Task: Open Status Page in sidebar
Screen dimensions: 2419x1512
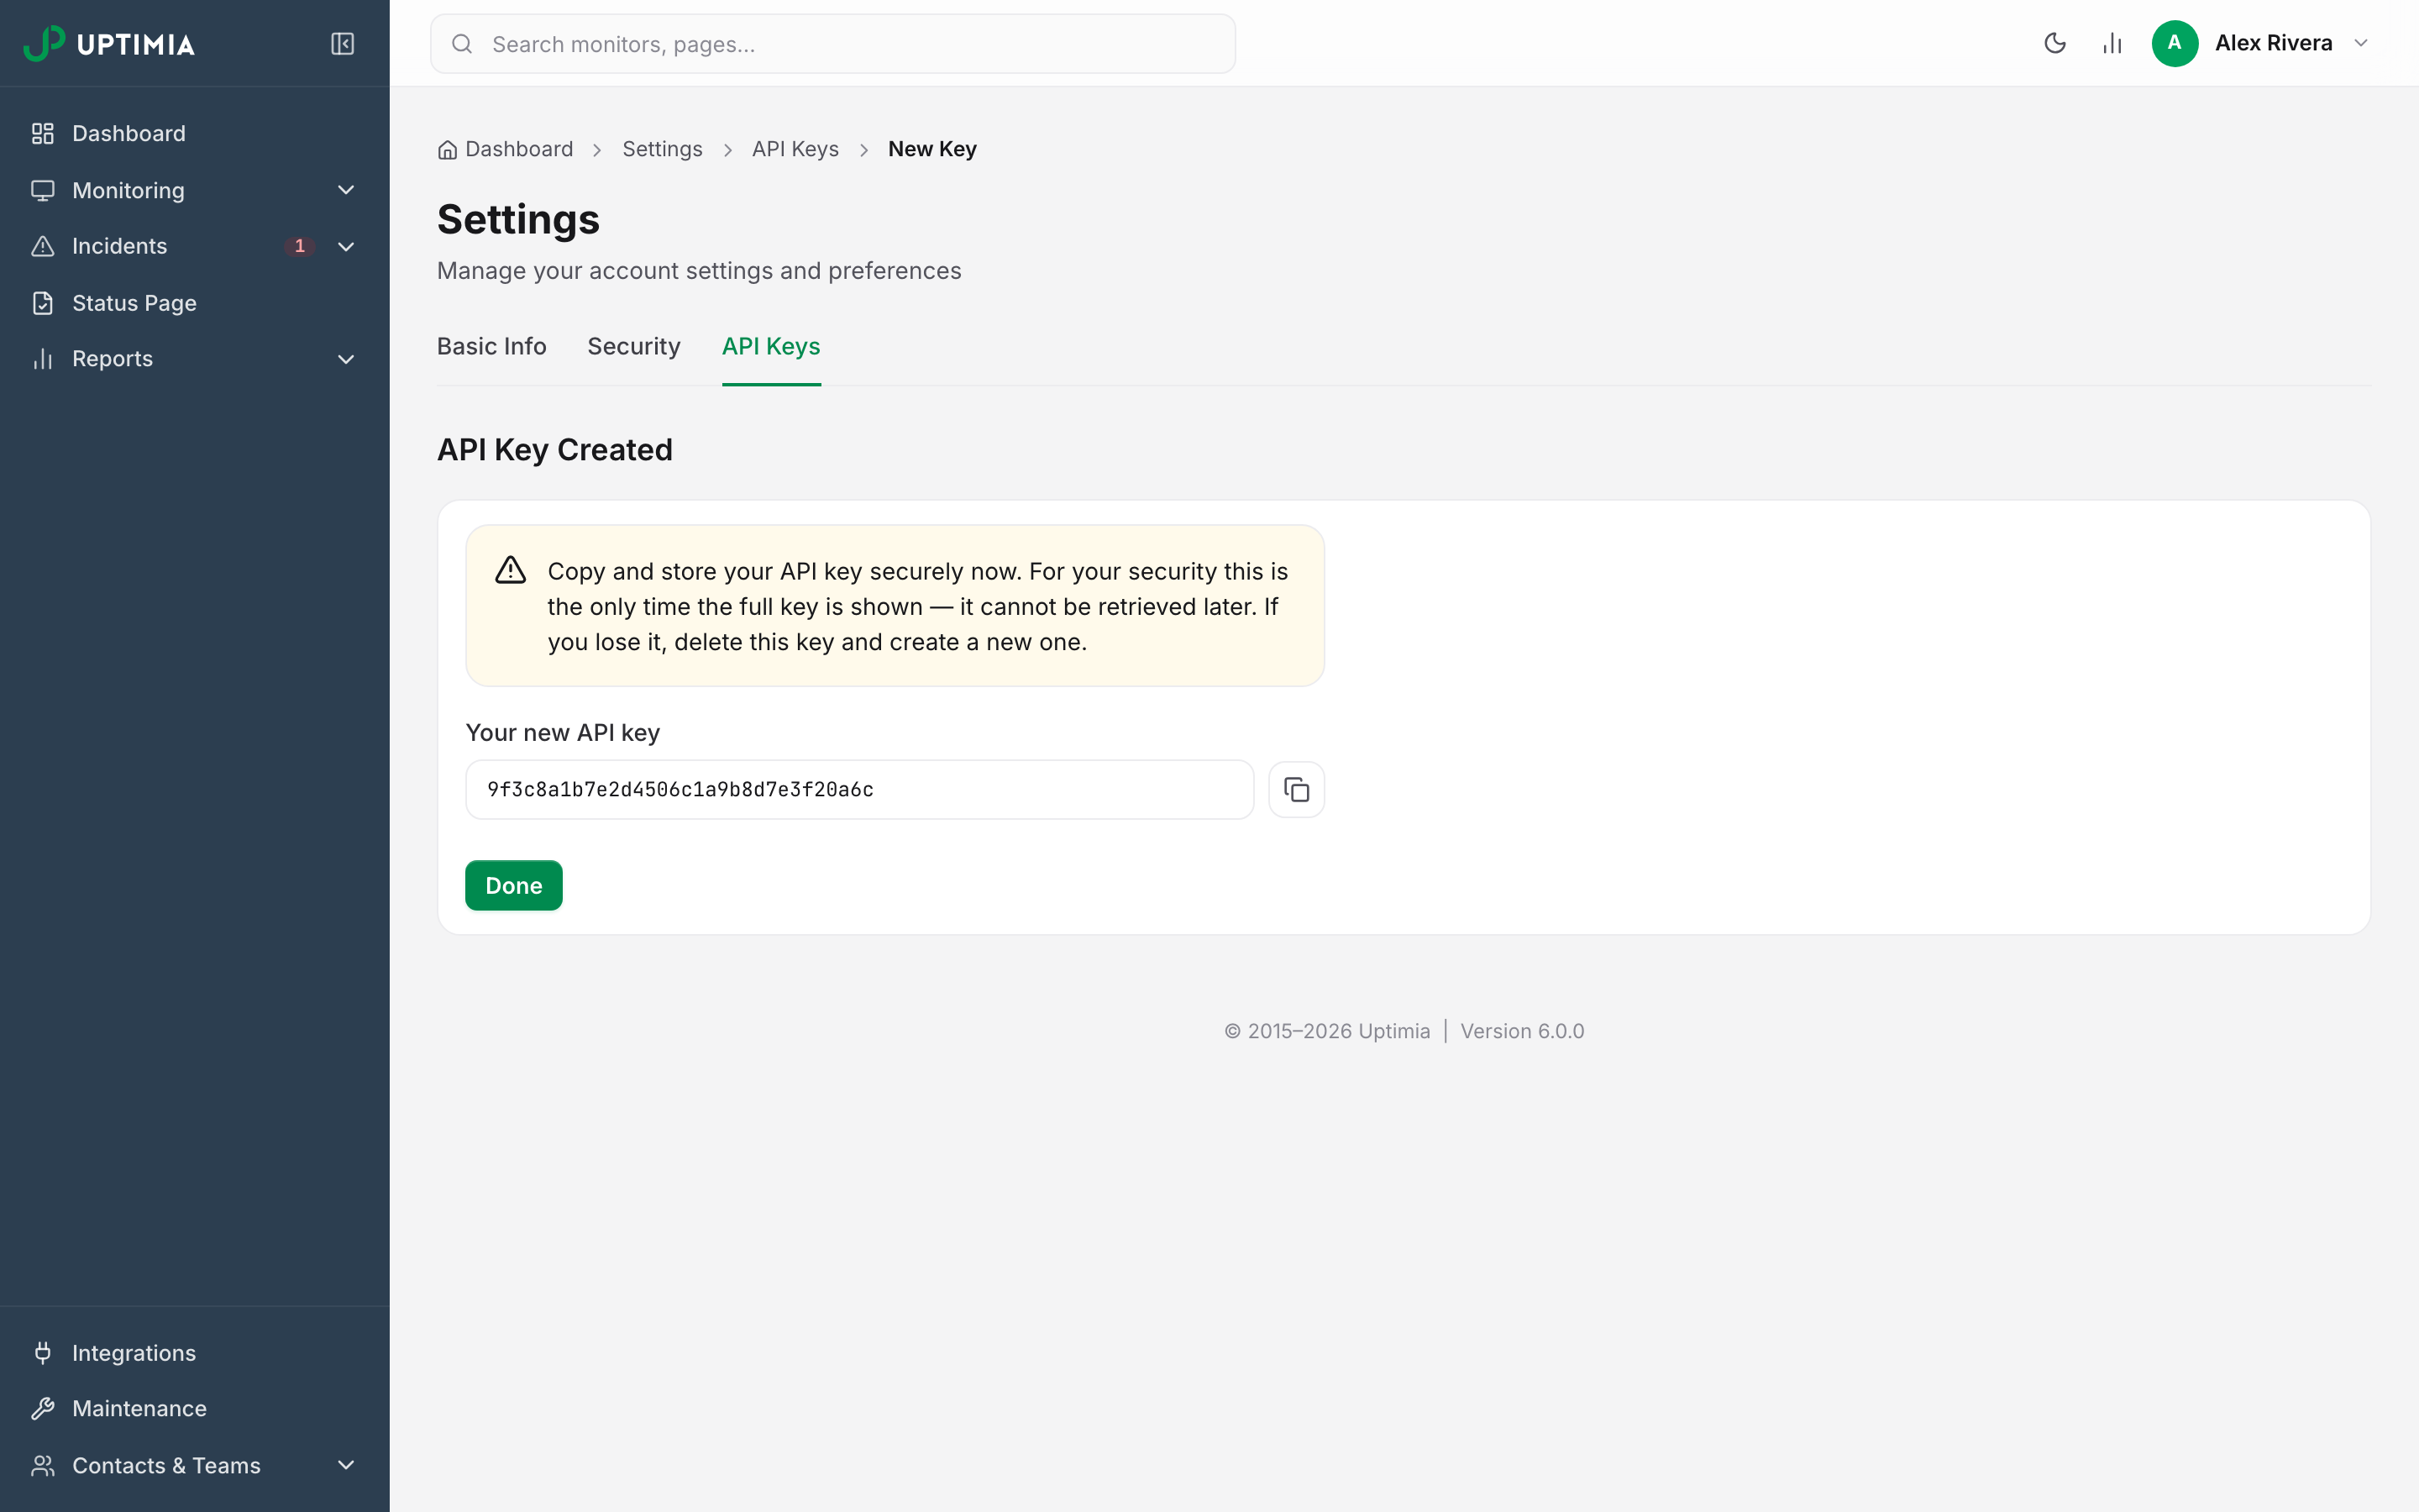Action: (195, 303)
